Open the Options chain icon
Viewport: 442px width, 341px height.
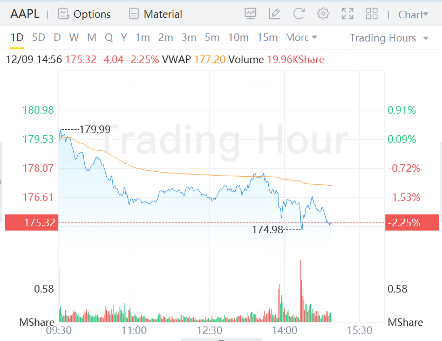(x=63, y=14)
